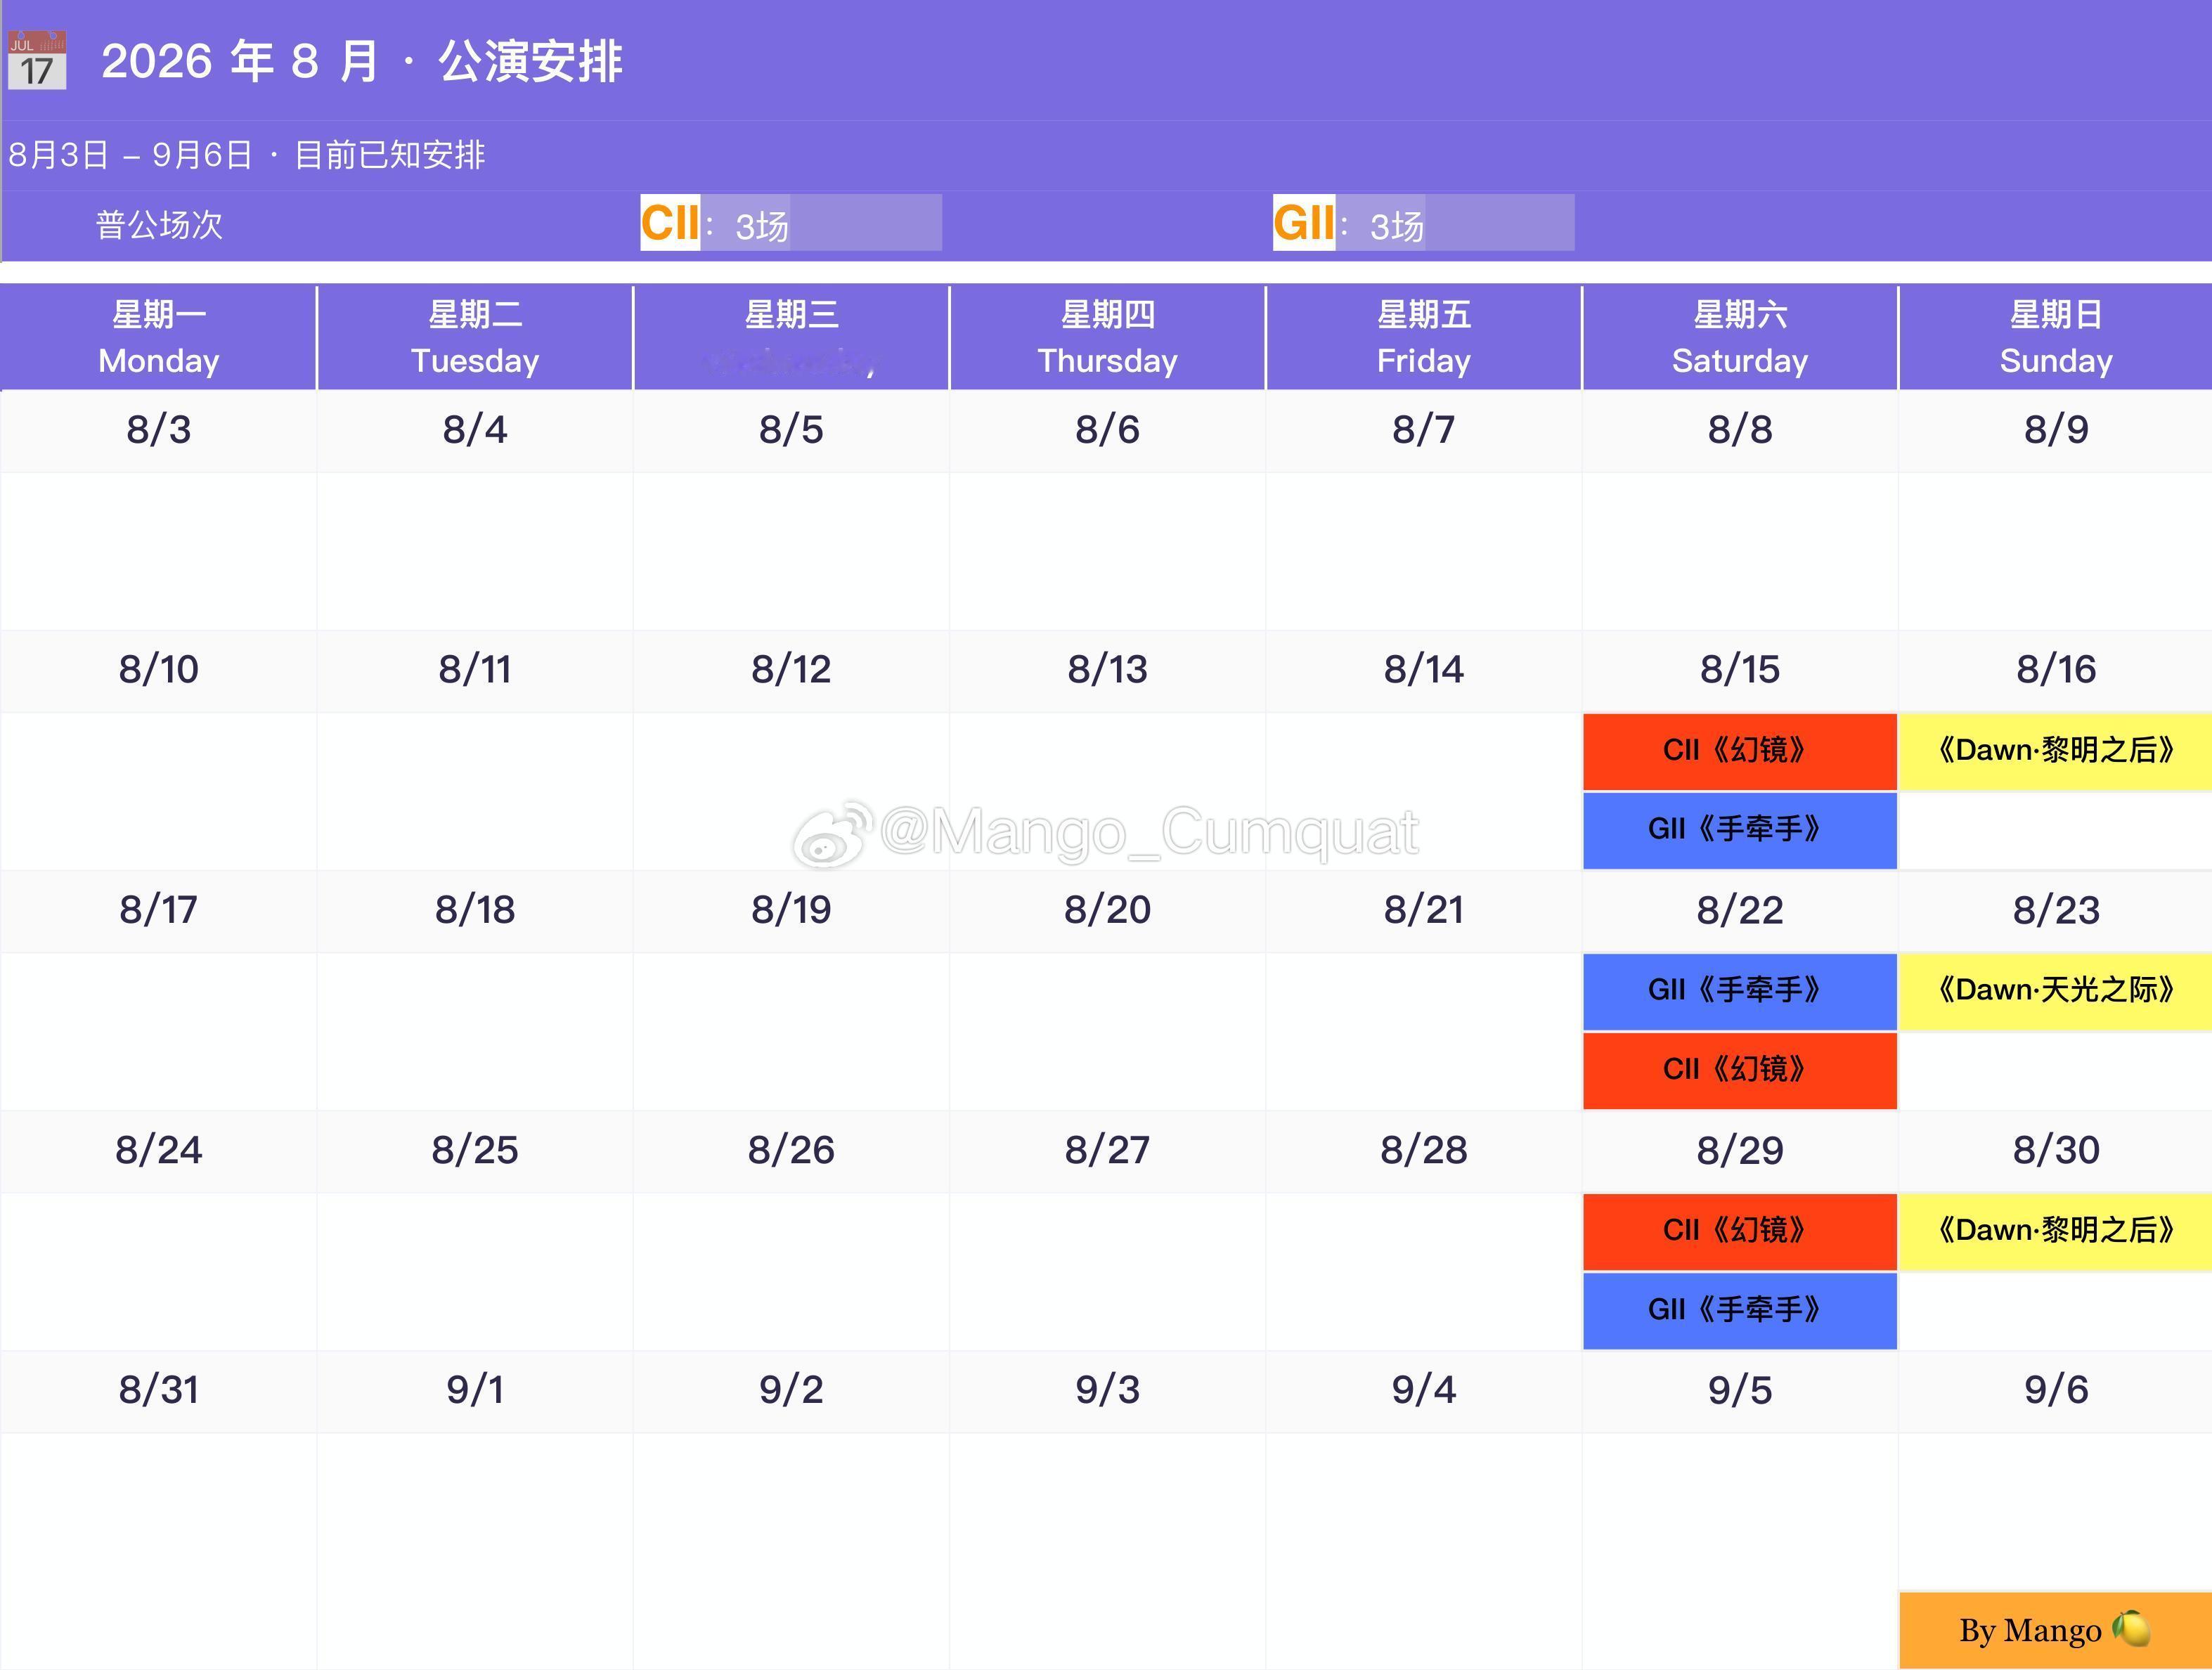
Task: Click the 8/10 date cell
Action: [x=159, y=671]
